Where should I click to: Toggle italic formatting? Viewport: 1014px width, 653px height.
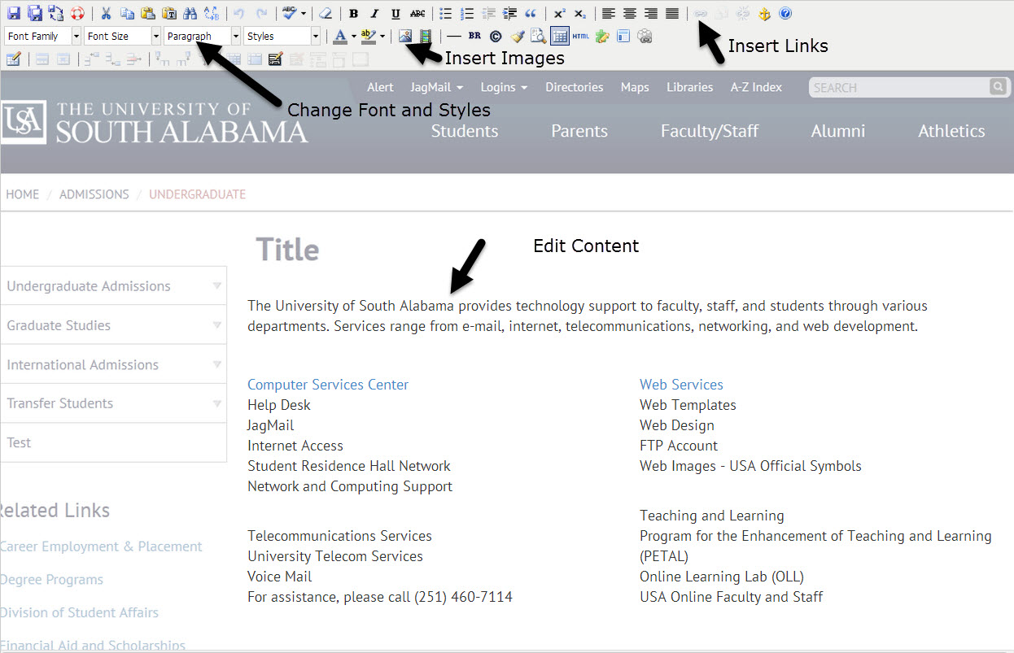coord(374,13)
